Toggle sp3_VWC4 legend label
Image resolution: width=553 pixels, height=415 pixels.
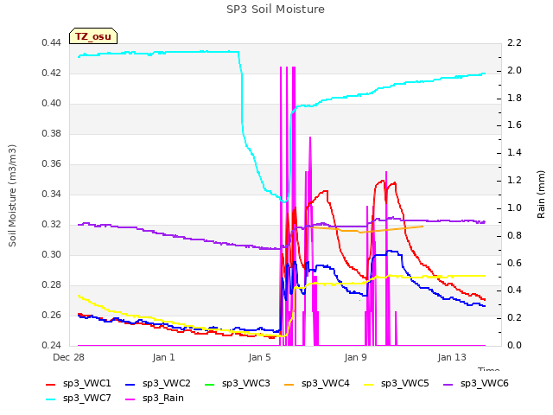point(326,384)
